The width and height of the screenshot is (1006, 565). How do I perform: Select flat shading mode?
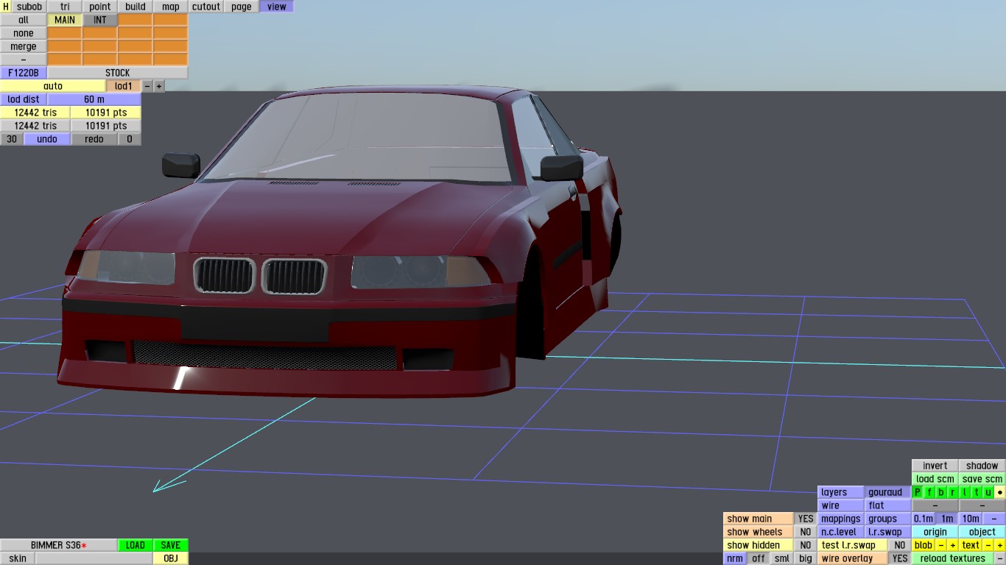[x=888, y=505]
